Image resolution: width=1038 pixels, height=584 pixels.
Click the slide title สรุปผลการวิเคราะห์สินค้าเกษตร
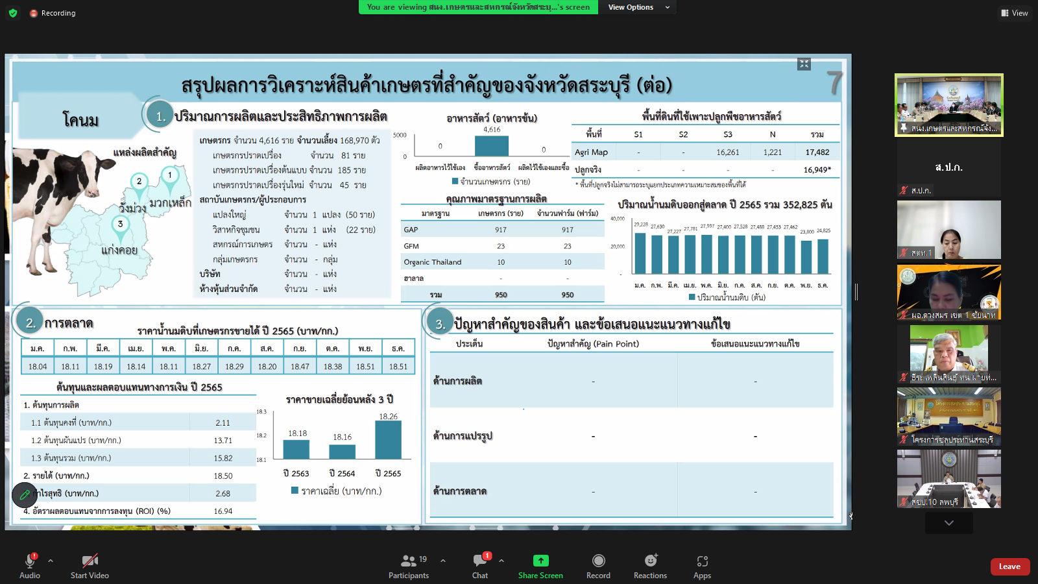click(x=426, y=86)
